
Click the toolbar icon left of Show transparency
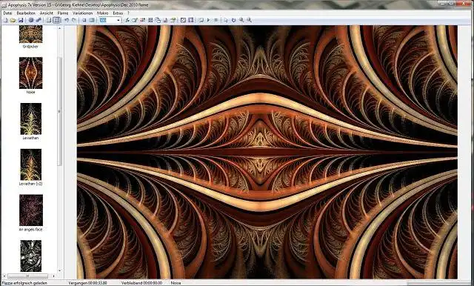(x=173, y=20)
